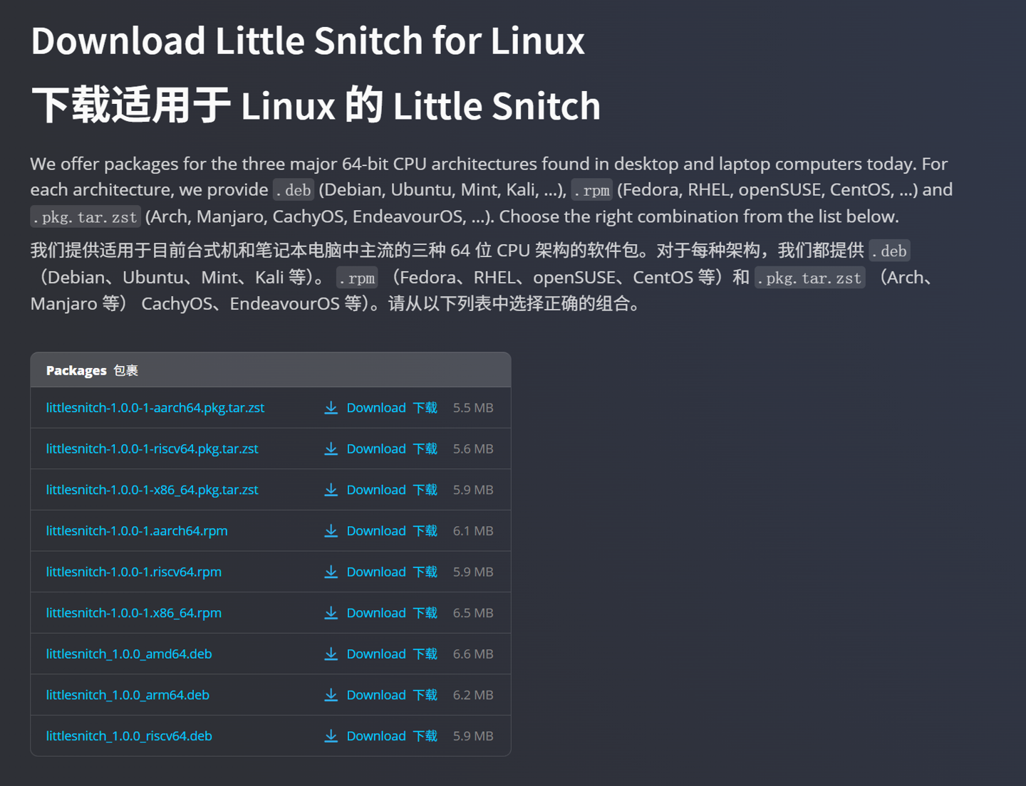Viewport: 1026px width, 786px height.
Task: Choose littlesnitch_1.0.0_arm64.deb filename link
Action: tap(128, 696)
